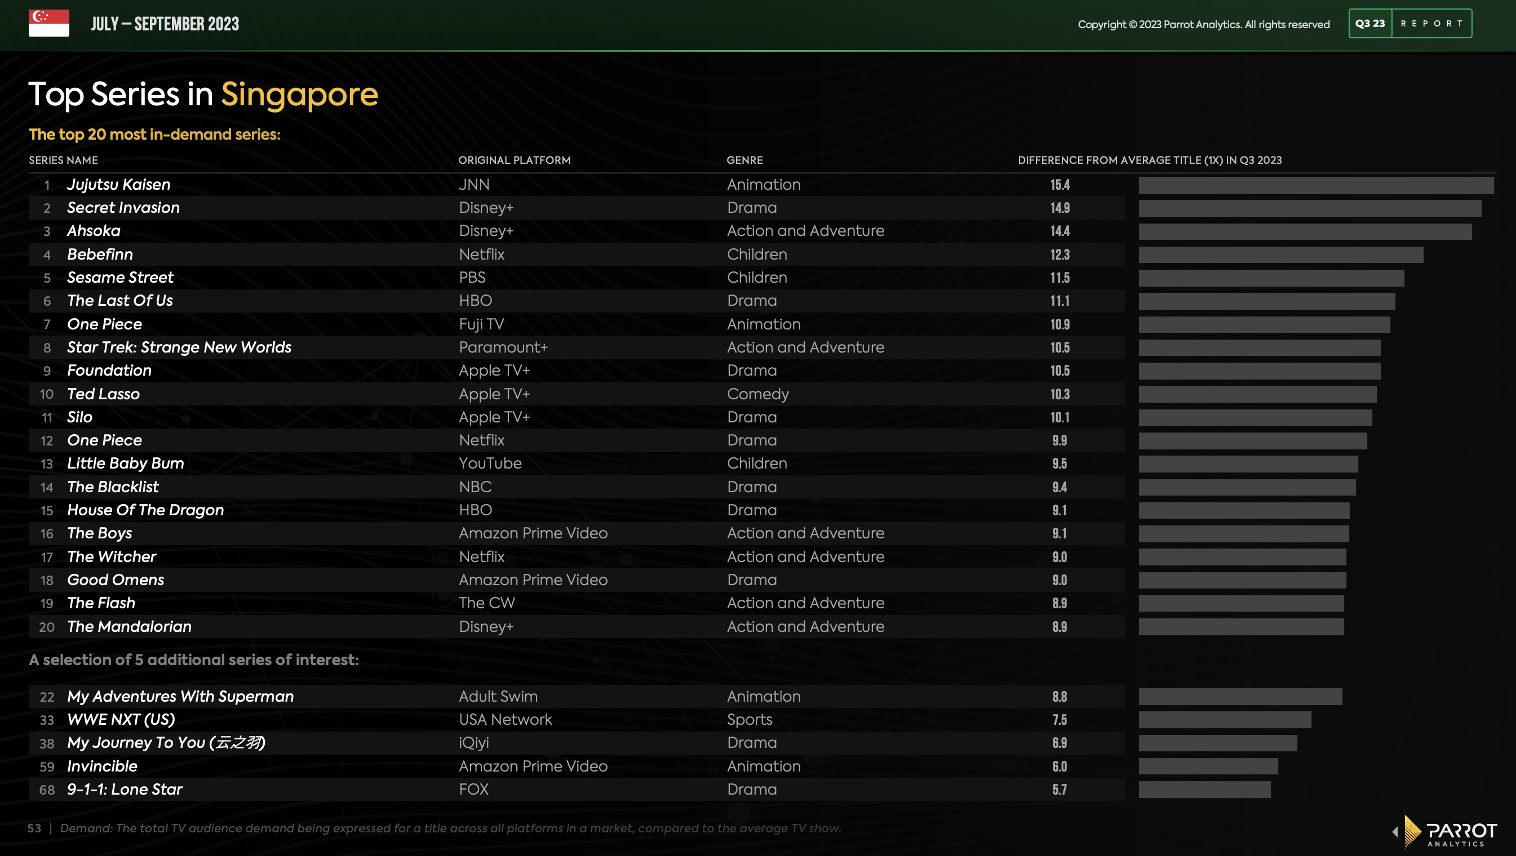The width and height of the screenshot is (1516, 856).
Task: Click the YouTube platform cell
Action: click(x=490, y=463)
